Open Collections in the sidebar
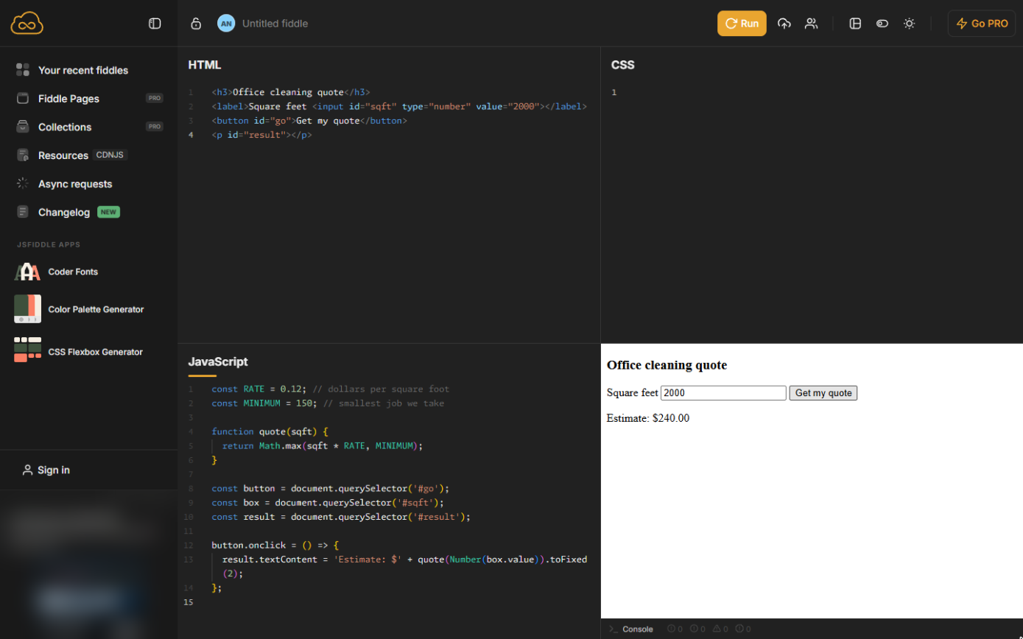 tap(65, 127)
